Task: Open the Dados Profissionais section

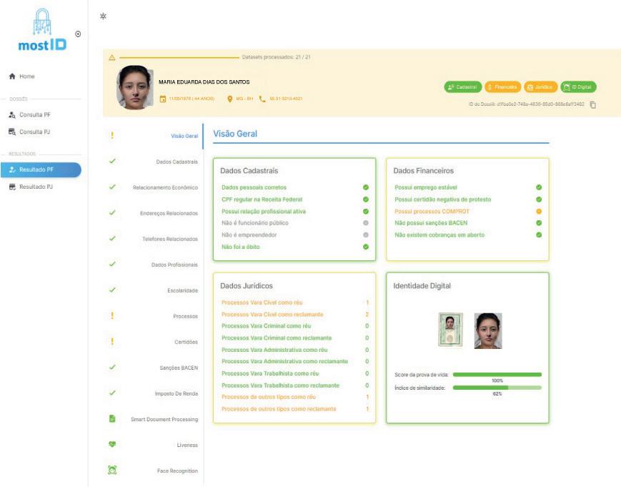Action: (174, 265)
